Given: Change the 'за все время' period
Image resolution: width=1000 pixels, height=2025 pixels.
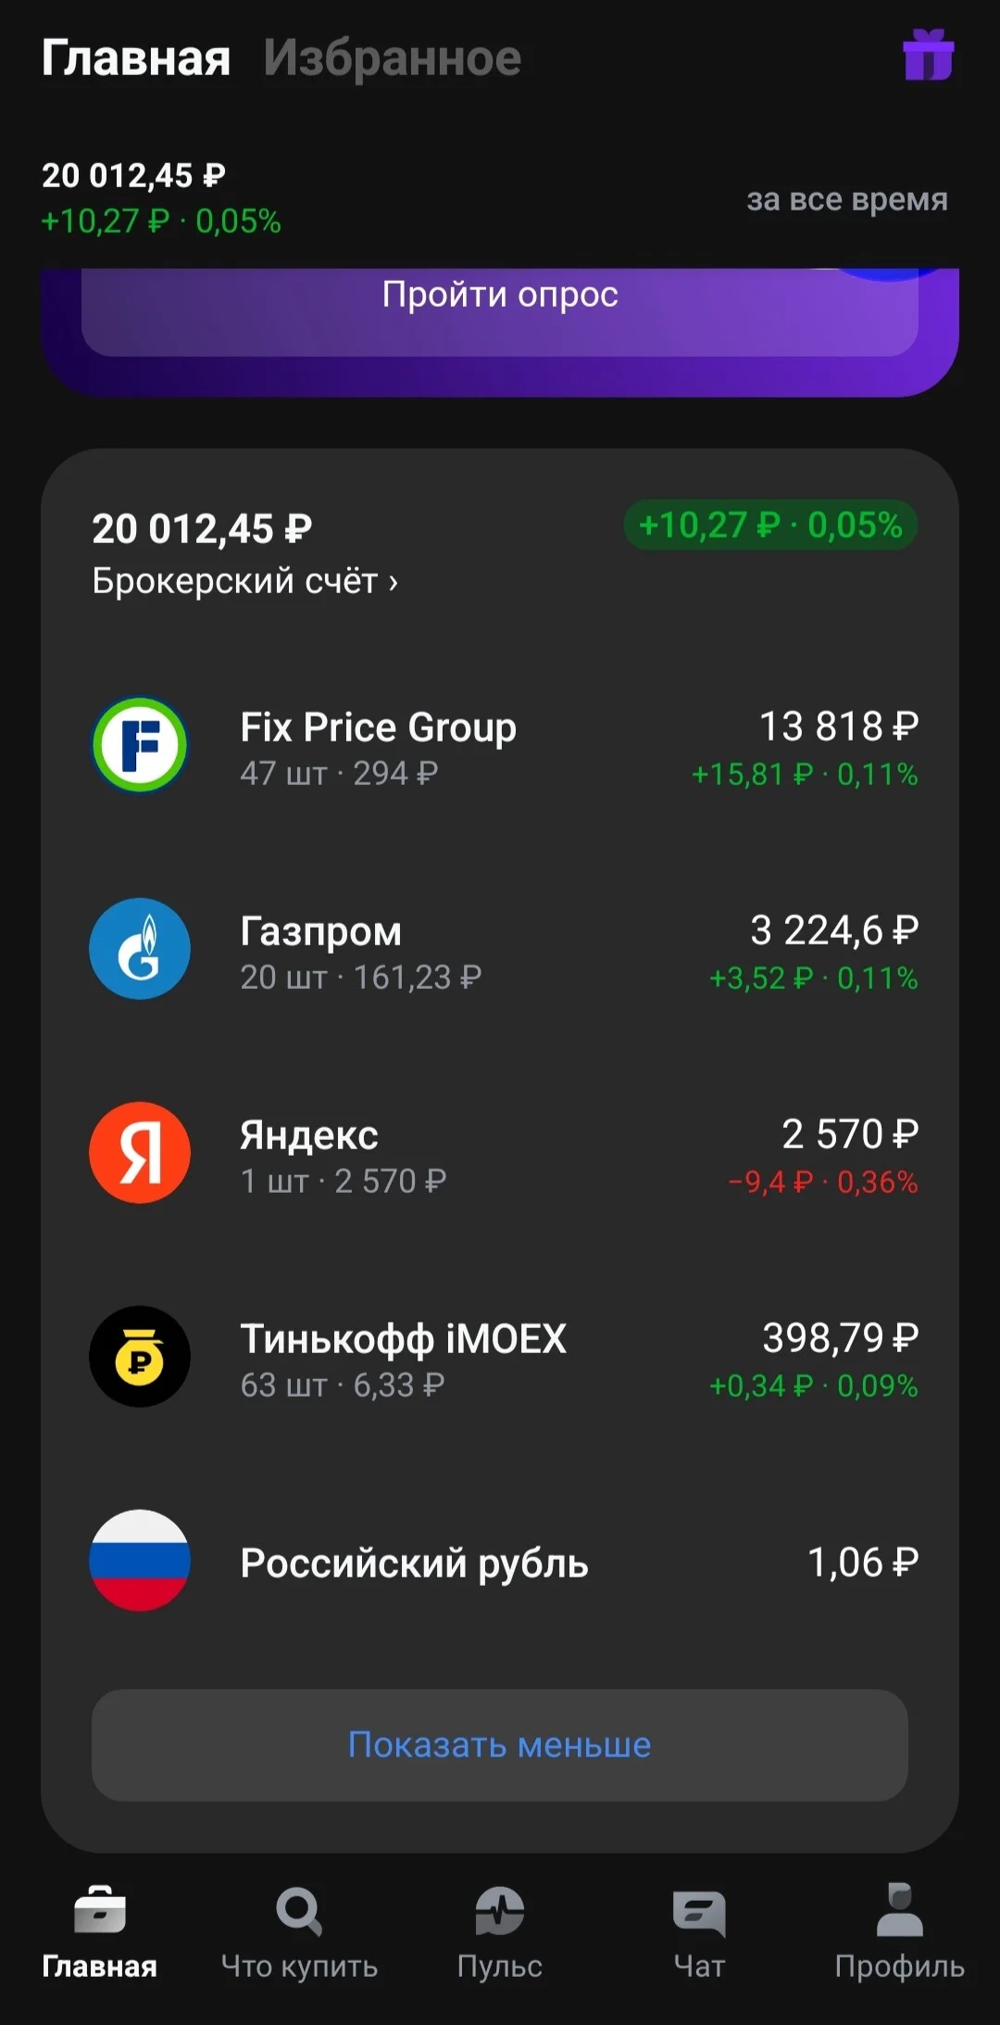Looking at the screenshot, I should [847, 199].
